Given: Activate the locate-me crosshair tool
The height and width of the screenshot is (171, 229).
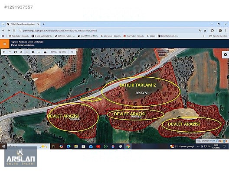Looking at the screenshot, I should click(x=21, y=52).
